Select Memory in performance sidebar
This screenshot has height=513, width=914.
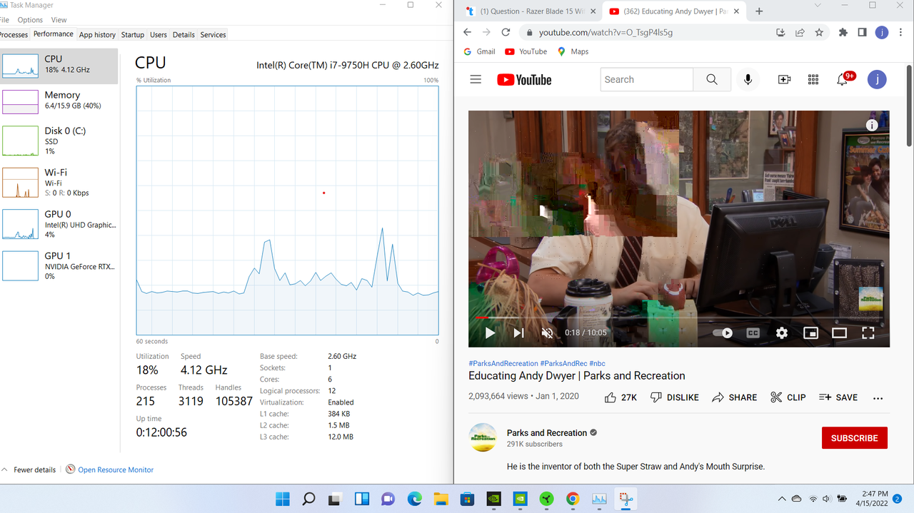pos(60,101)
